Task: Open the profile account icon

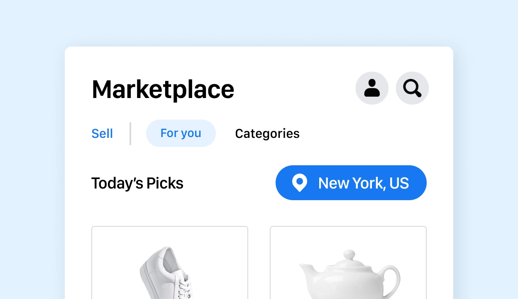Action: pos(372,88)
